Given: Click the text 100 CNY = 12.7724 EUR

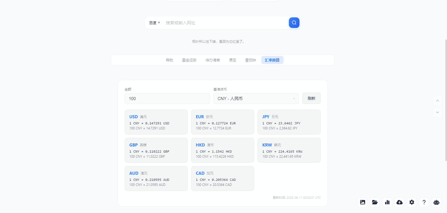Looking at the screenshot, I should tap(213, 128).
